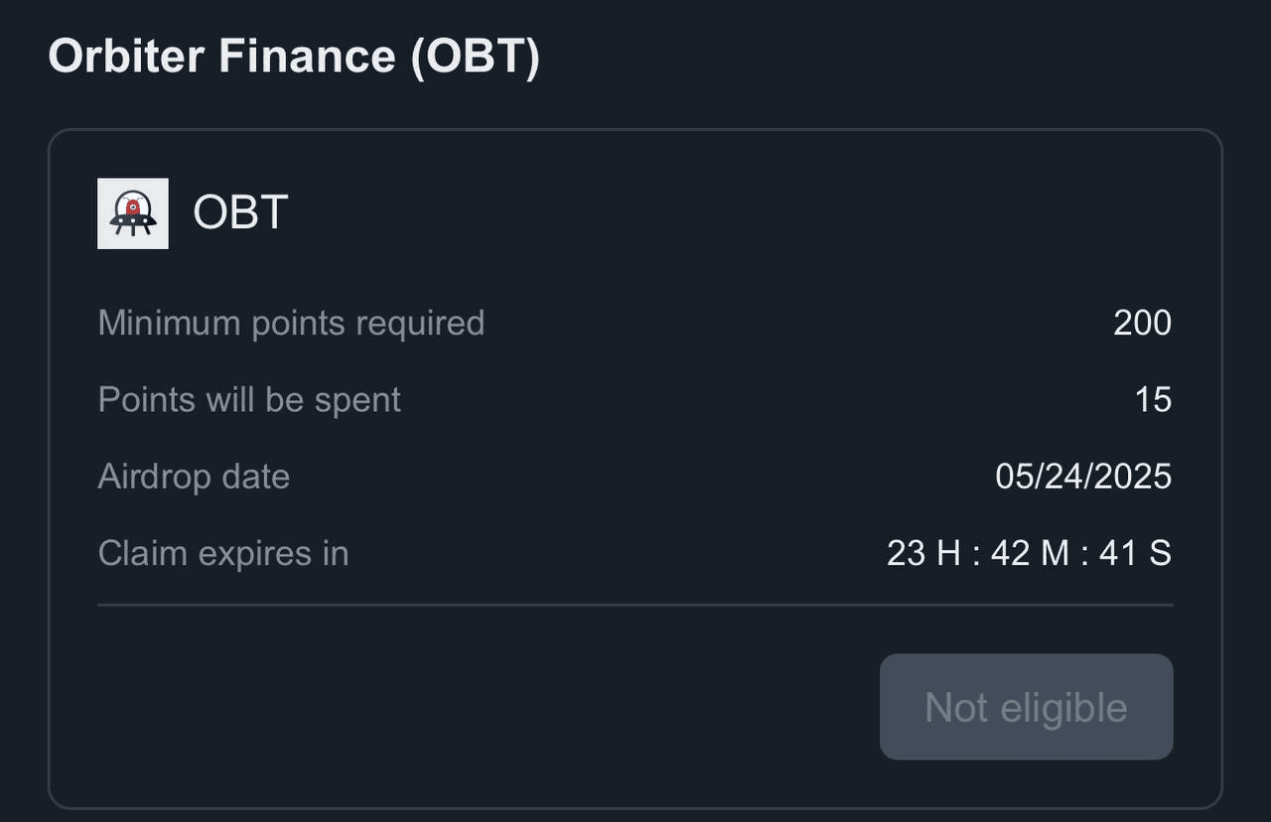Click the Points will be spent label
1271x822 pixels.
[249, 399]
